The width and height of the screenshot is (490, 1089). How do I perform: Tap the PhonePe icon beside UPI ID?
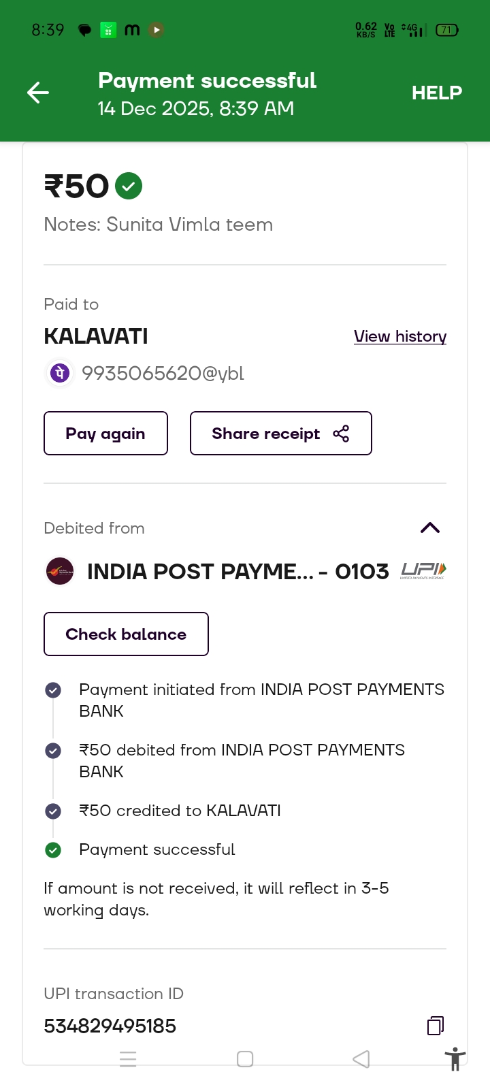pos(60,373)
